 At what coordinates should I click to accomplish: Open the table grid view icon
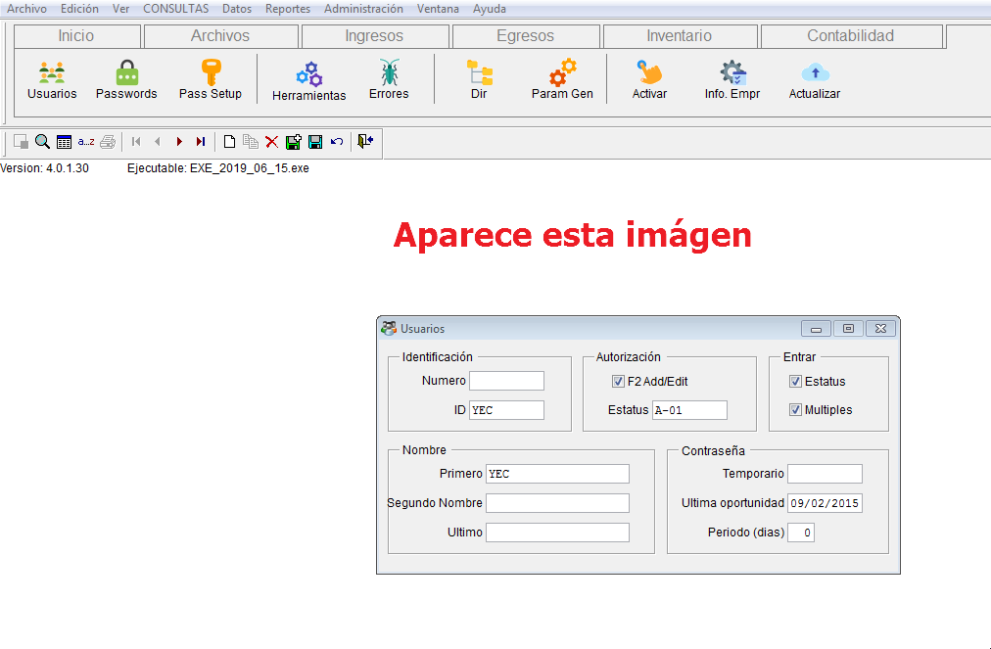64,142
